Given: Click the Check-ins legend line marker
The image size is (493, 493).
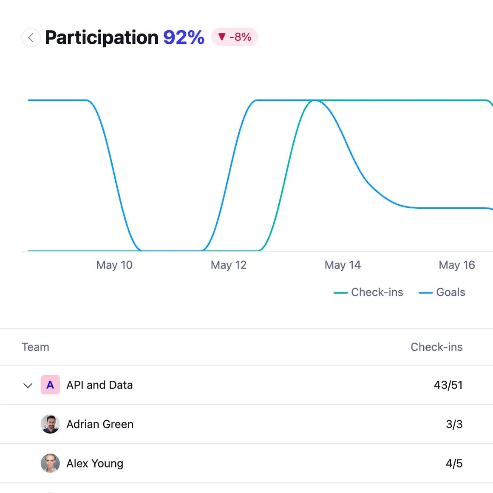Looking at the screenshot, I should point(341,292).
